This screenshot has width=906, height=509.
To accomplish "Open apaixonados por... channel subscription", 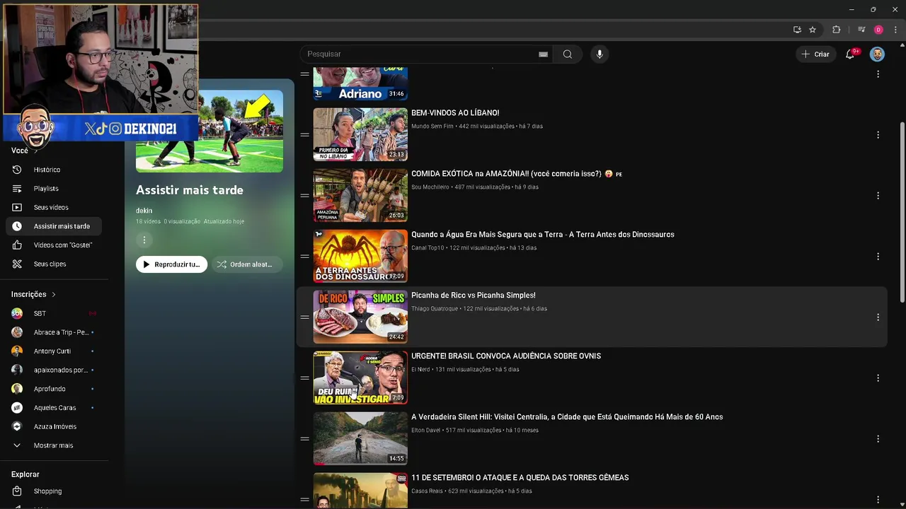I will tap(55, 370).
